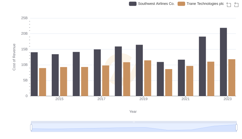The height and width of the screenshot is (139, 242).
Task: Select the 2015 Southwest Airlines dark bar
Action: point(55,75)
